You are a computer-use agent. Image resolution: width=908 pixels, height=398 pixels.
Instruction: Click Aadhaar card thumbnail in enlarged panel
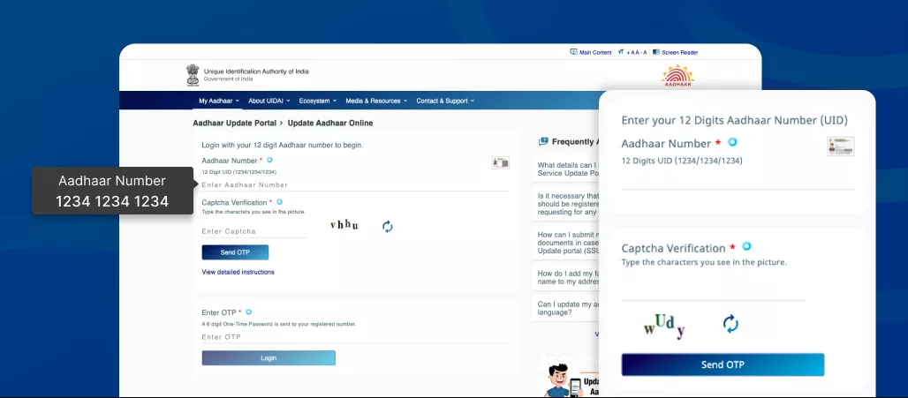[840, 146]
